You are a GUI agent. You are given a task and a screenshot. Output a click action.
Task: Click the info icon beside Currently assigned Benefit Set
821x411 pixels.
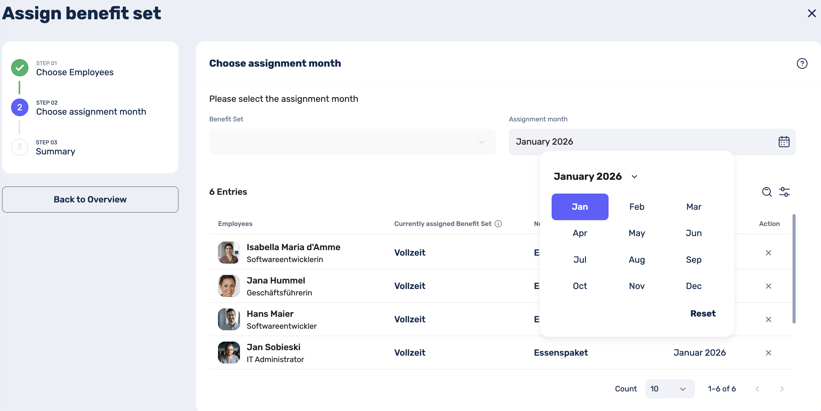pos(498,224)
